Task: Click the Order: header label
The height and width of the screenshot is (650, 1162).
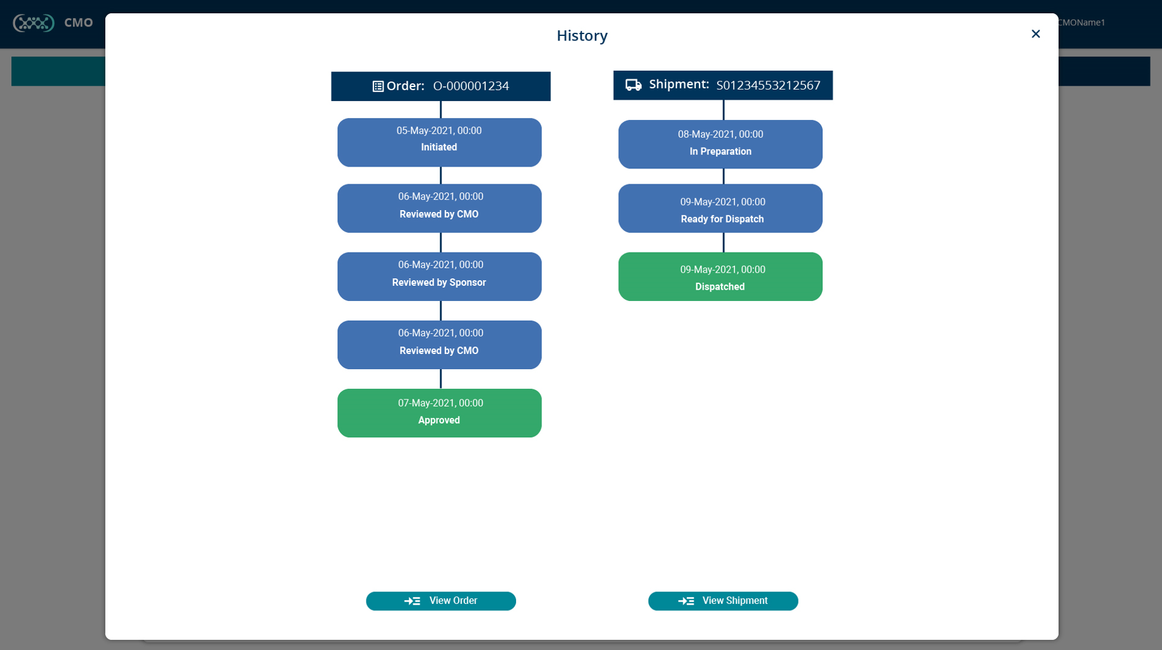Action: pos(405,86)
